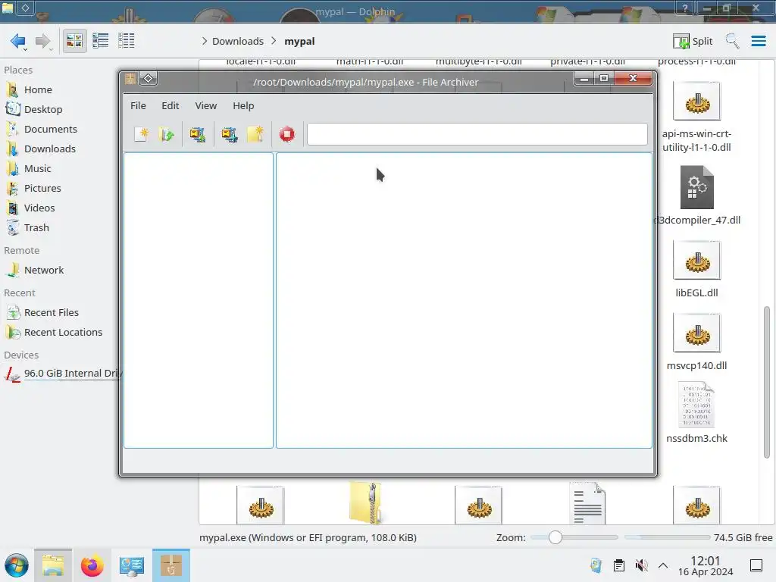Go back in Dolphin
This screenshot has width=776, height=582.
click(x=18, y=41)
